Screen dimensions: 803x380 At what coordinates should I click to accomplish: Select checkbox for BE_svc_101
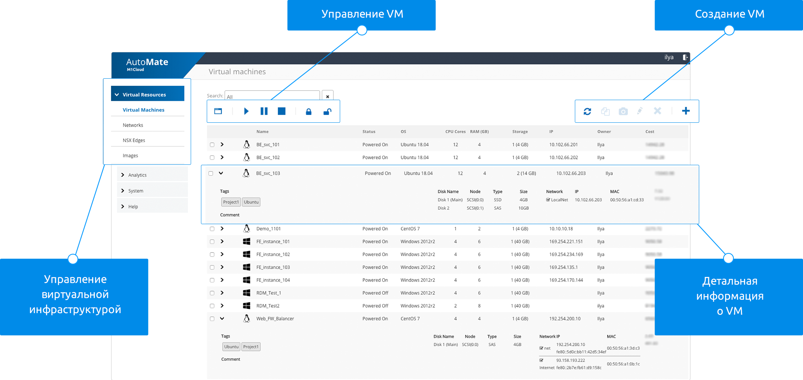point(212,145)
